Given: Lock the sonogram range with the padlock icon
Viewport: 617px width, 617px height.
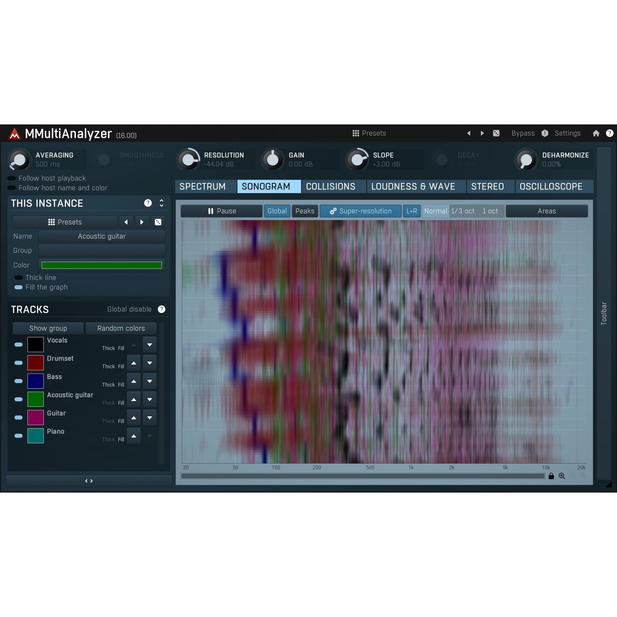Looking at the screenshot, I should 551,476.
